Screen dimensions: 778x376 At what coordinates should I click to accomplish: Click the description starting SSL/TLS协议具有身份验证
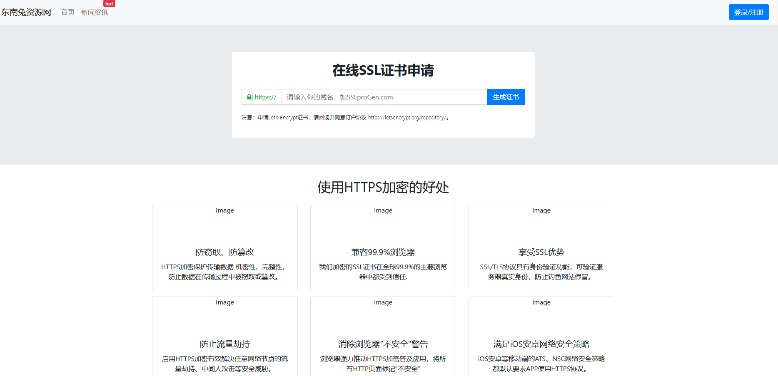(x=541, y=272)
